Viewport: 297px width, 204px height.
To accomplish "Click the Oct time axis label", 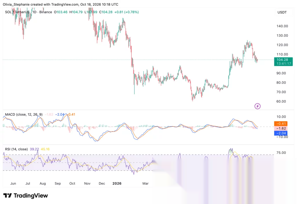I will click(72, 183).
